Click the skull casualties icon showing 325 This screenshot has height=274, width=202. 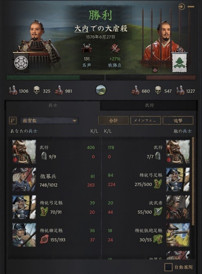point(37,91)
